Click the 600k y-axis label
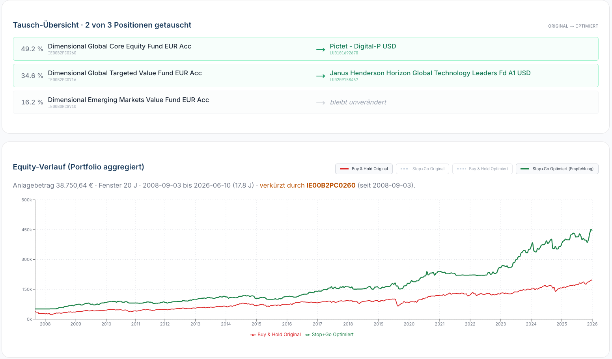The height and width of the screenshot is (359, 612). tap(26, 200)
